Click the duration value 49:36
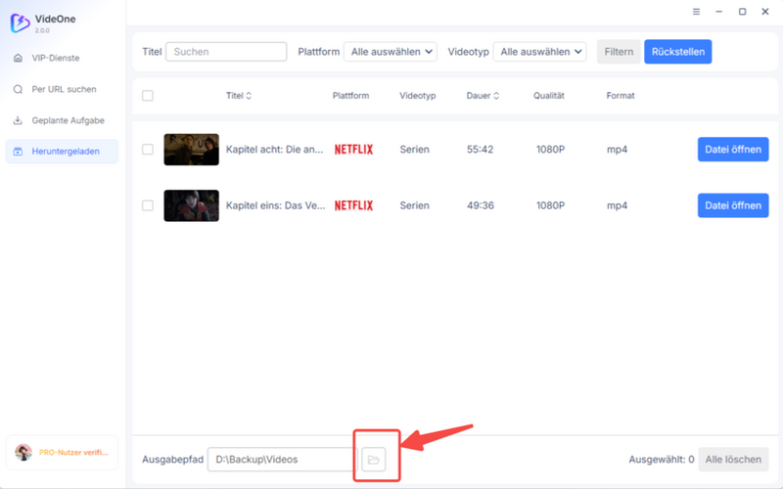This screenshot has width=783, height=489. pyautogui.click(x=480, y=205)
